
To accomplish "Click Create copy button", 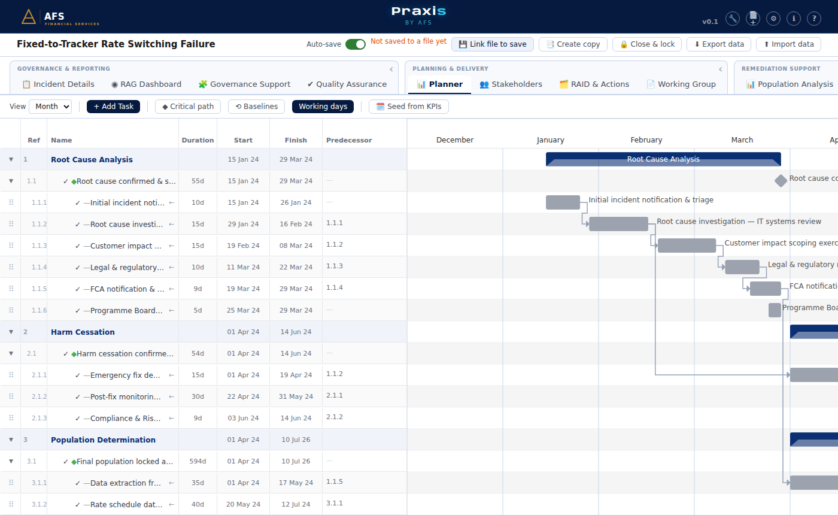I will (573, 44).
